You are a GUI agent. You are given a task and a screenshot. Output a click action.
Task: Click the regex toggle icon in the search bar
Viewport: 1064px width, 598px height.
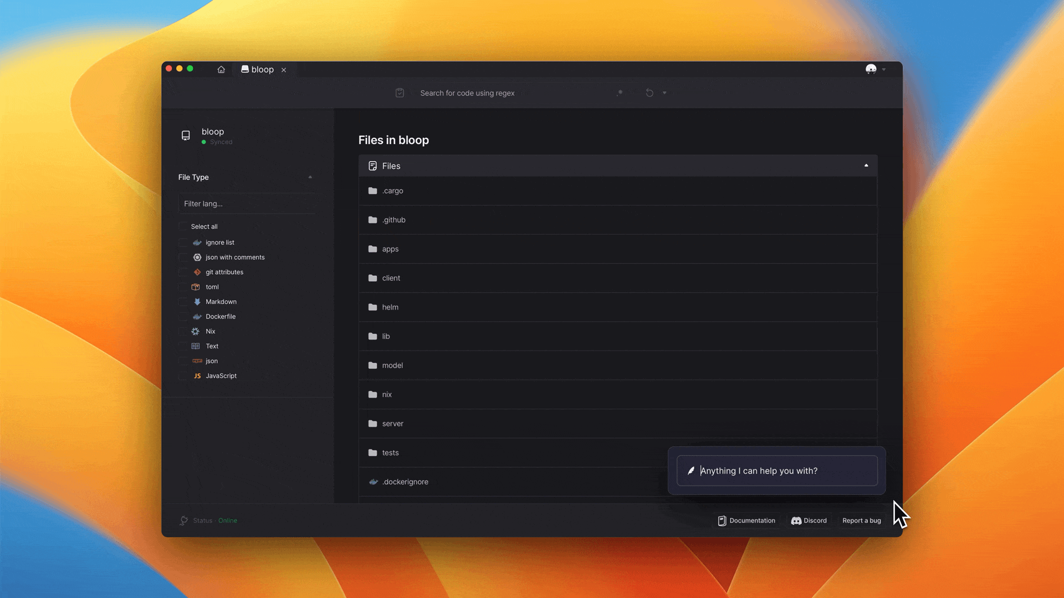click(620, 93)
